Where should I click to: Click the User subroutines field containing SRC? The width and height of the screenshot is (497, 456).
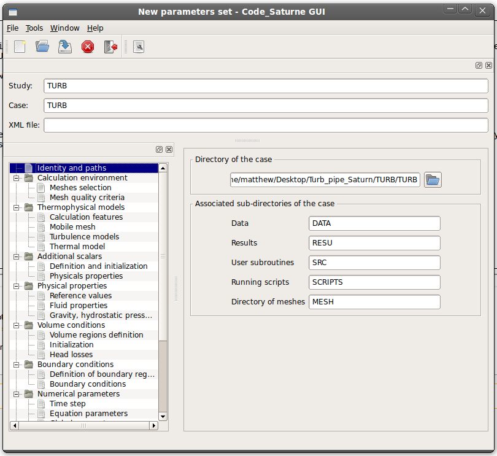click(x=374, y=263)
